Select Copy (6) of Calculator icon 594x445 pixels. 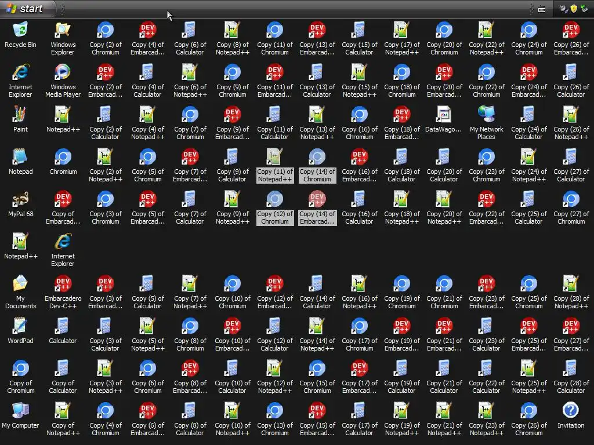point(190,39)
